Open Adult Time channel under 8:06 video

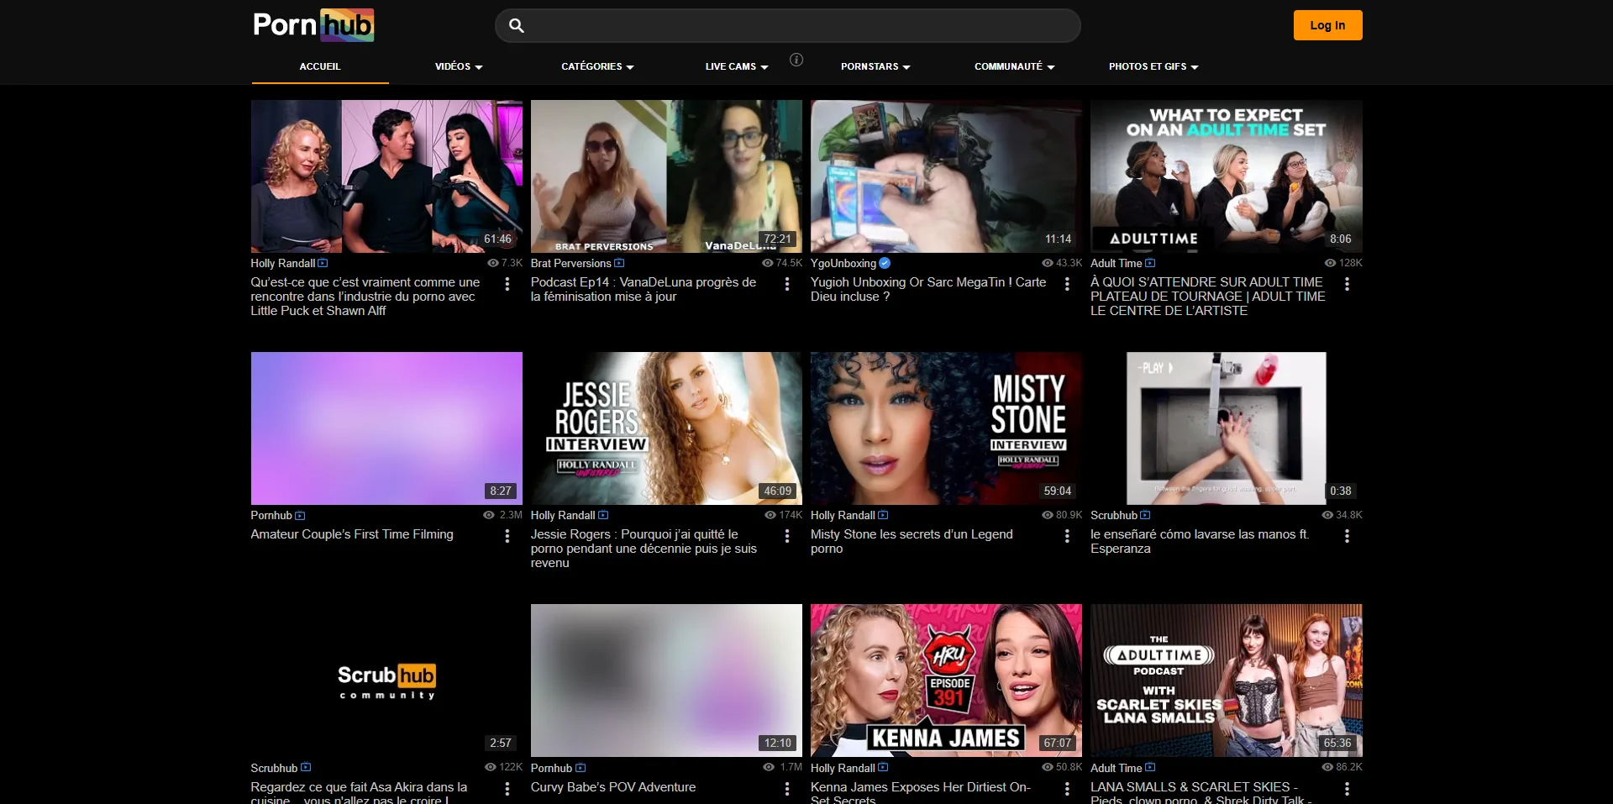click(x=1116, y=263)
